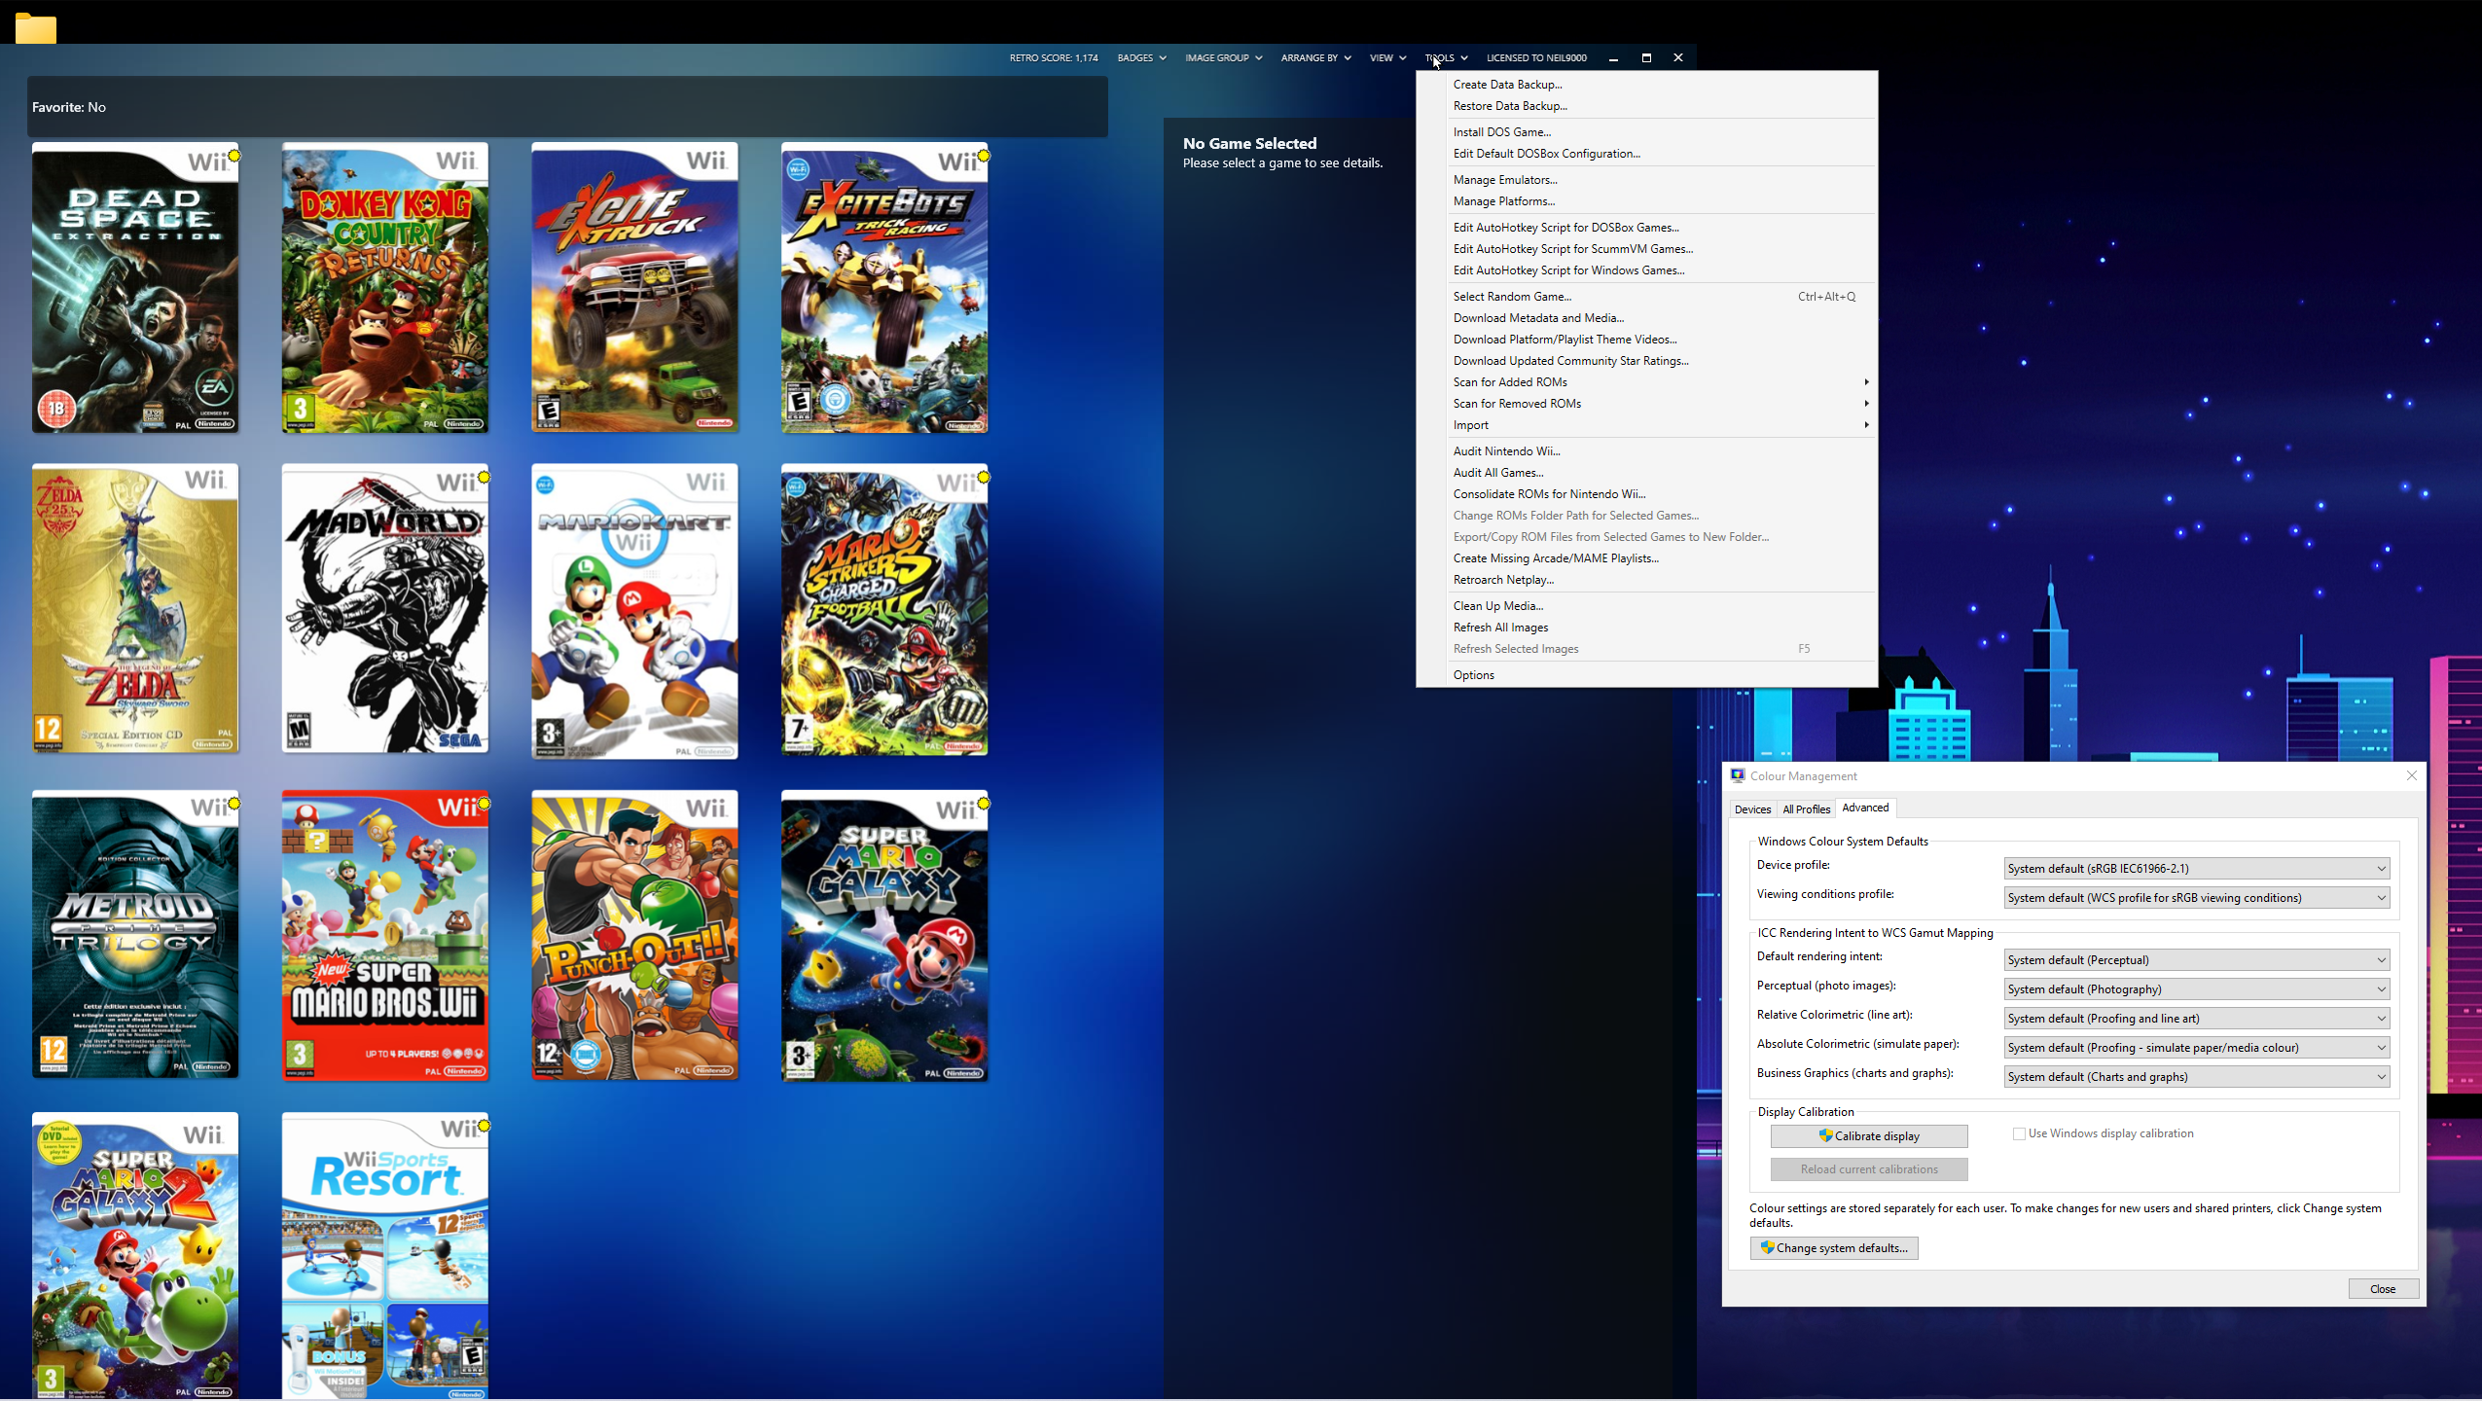
Task: Select the Dead Space Extraction cover
Action: [135, 288]
